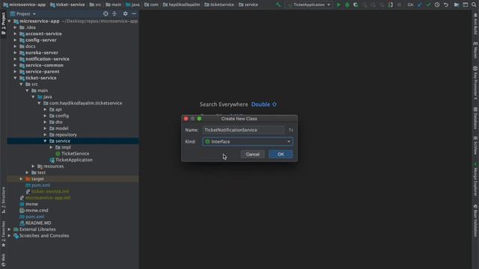The image size is (479, 269).
Task: Hide the Project panel with minus icon
Action: tap(134, 13)
